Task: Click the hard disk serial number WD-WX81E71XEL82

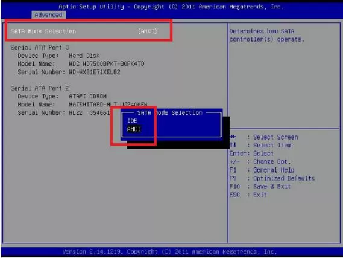Action: [x=95, y=72]
